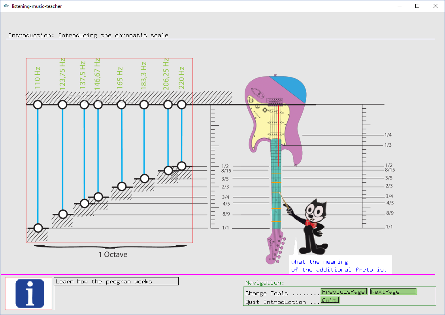This screenshot has width=445, height=315.
Task: Close the listening-music-teacher window
Action: (x=436, y=6)
